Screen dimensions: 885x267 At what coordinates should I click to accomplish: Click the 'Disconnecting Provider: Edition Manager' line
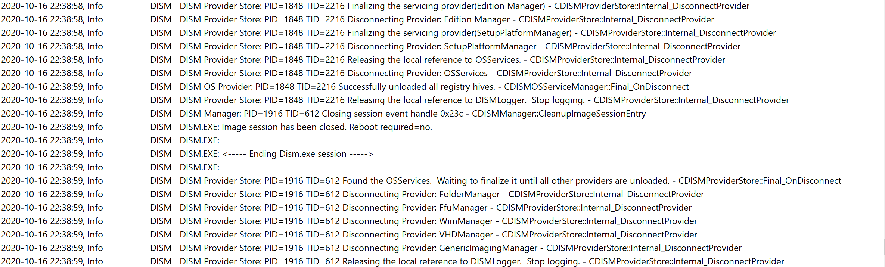coord(428,19)
